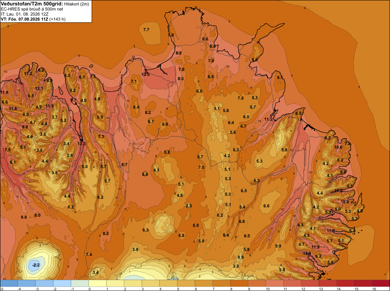The image size is (390, 291).
Task: Click the VT valid time line in header
Action: (x=33, y=19)
